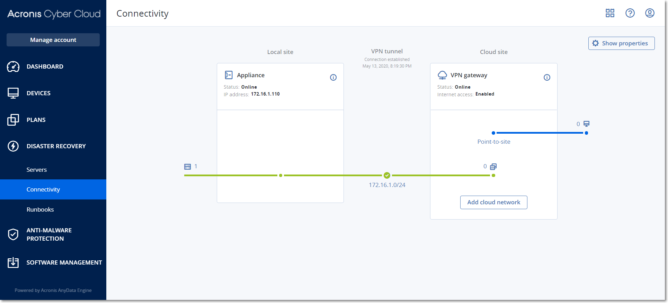Image resolution: width=668 pixels, height=303 pixels.
Task: Select Runbooks in the sidebar
Action: pos(40,210)
